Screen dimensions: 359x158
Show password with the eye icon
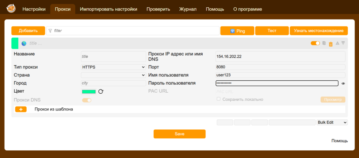pyautogui.click(x=343, y=84)
